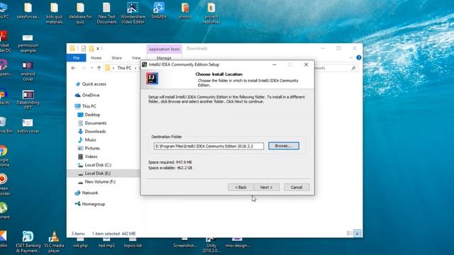Expand the Explorer ribbon chevron
The height and width of the screenshot is (255, 454).
[x=351, y=57]
